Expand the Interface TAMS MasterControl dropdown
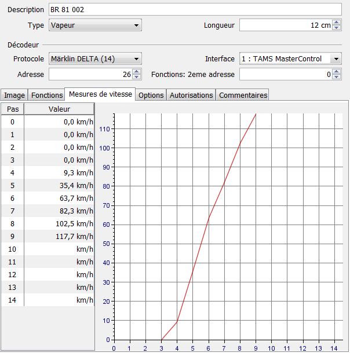The width and height of the screenshot is (350, 353). [290, 59]
